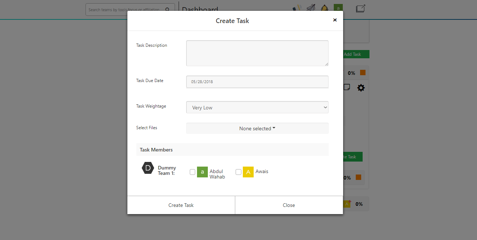Click the megaphone announcements icon
Screen dimensions: 477x240
[297, 8]
